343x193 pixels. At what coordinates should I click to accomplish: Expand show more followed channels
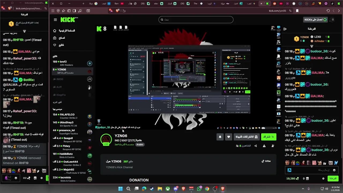57,102
